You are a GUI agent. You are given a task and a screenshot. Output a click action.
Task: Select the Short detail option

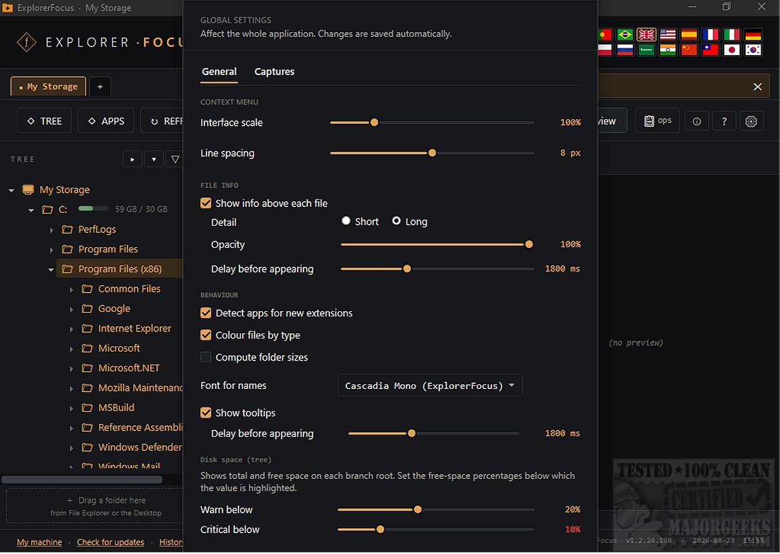(346, 221)
